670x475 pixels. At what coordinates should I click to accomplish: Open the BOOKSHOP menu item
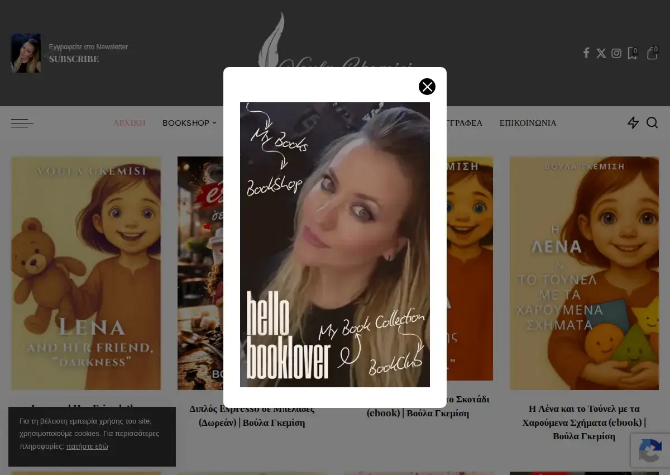click(x=186, y=123)
